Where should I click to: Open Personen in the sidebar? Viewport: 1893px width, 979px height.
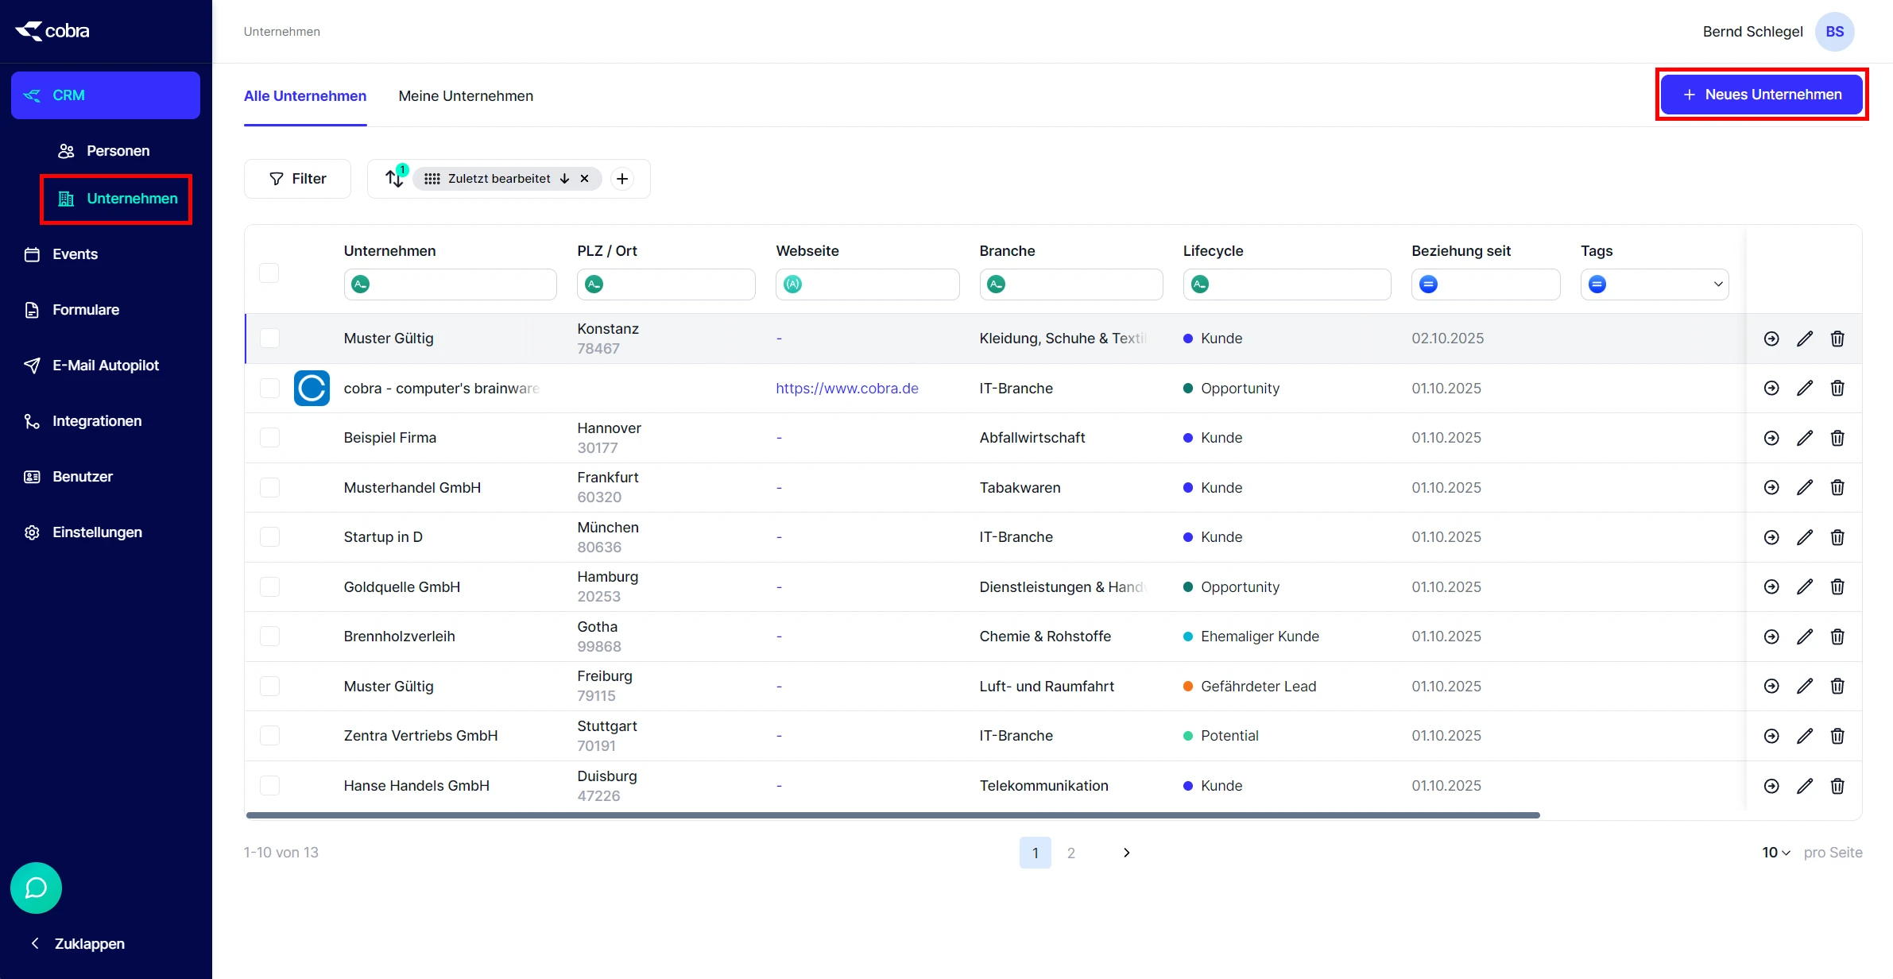118,151
